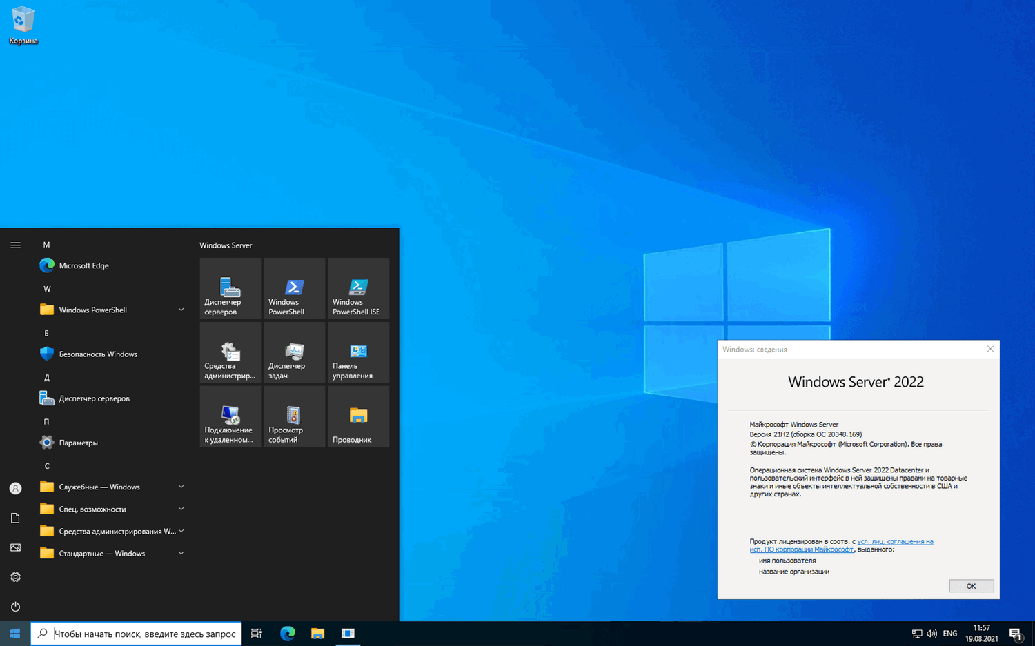Screen dimensions: 1035x646
Task: Open the Просмотр событий tile
Action: (294, 416)
